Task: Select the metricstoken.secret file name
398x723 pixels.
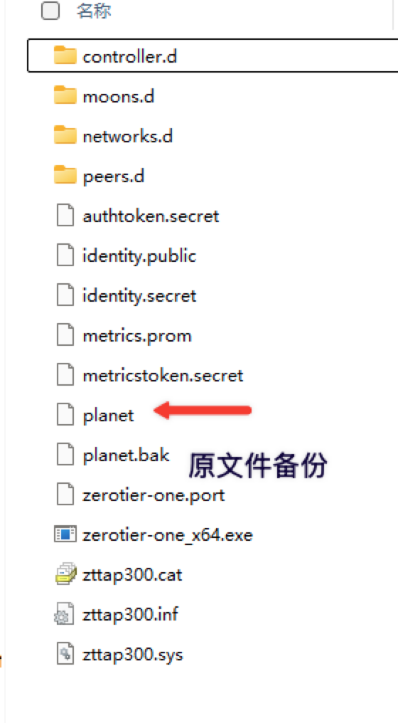Action: [x=163, y=375]
